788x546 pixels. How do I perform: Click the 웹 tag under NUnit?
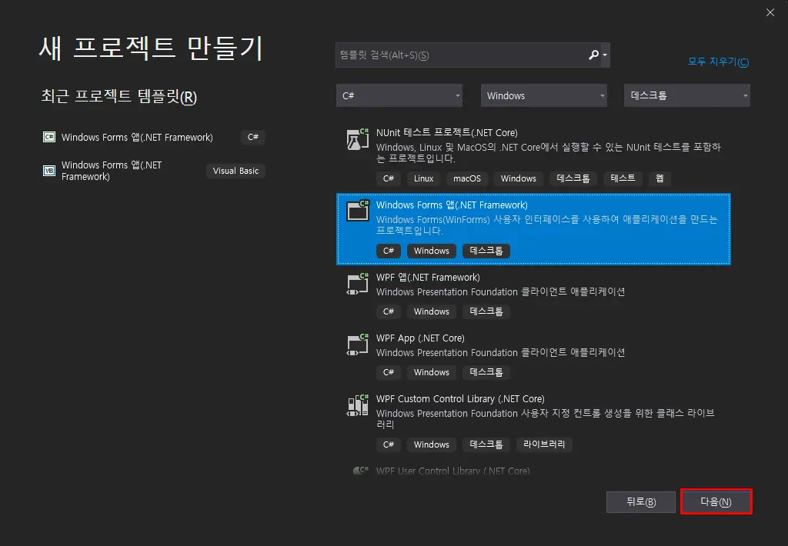pos(659,178)
